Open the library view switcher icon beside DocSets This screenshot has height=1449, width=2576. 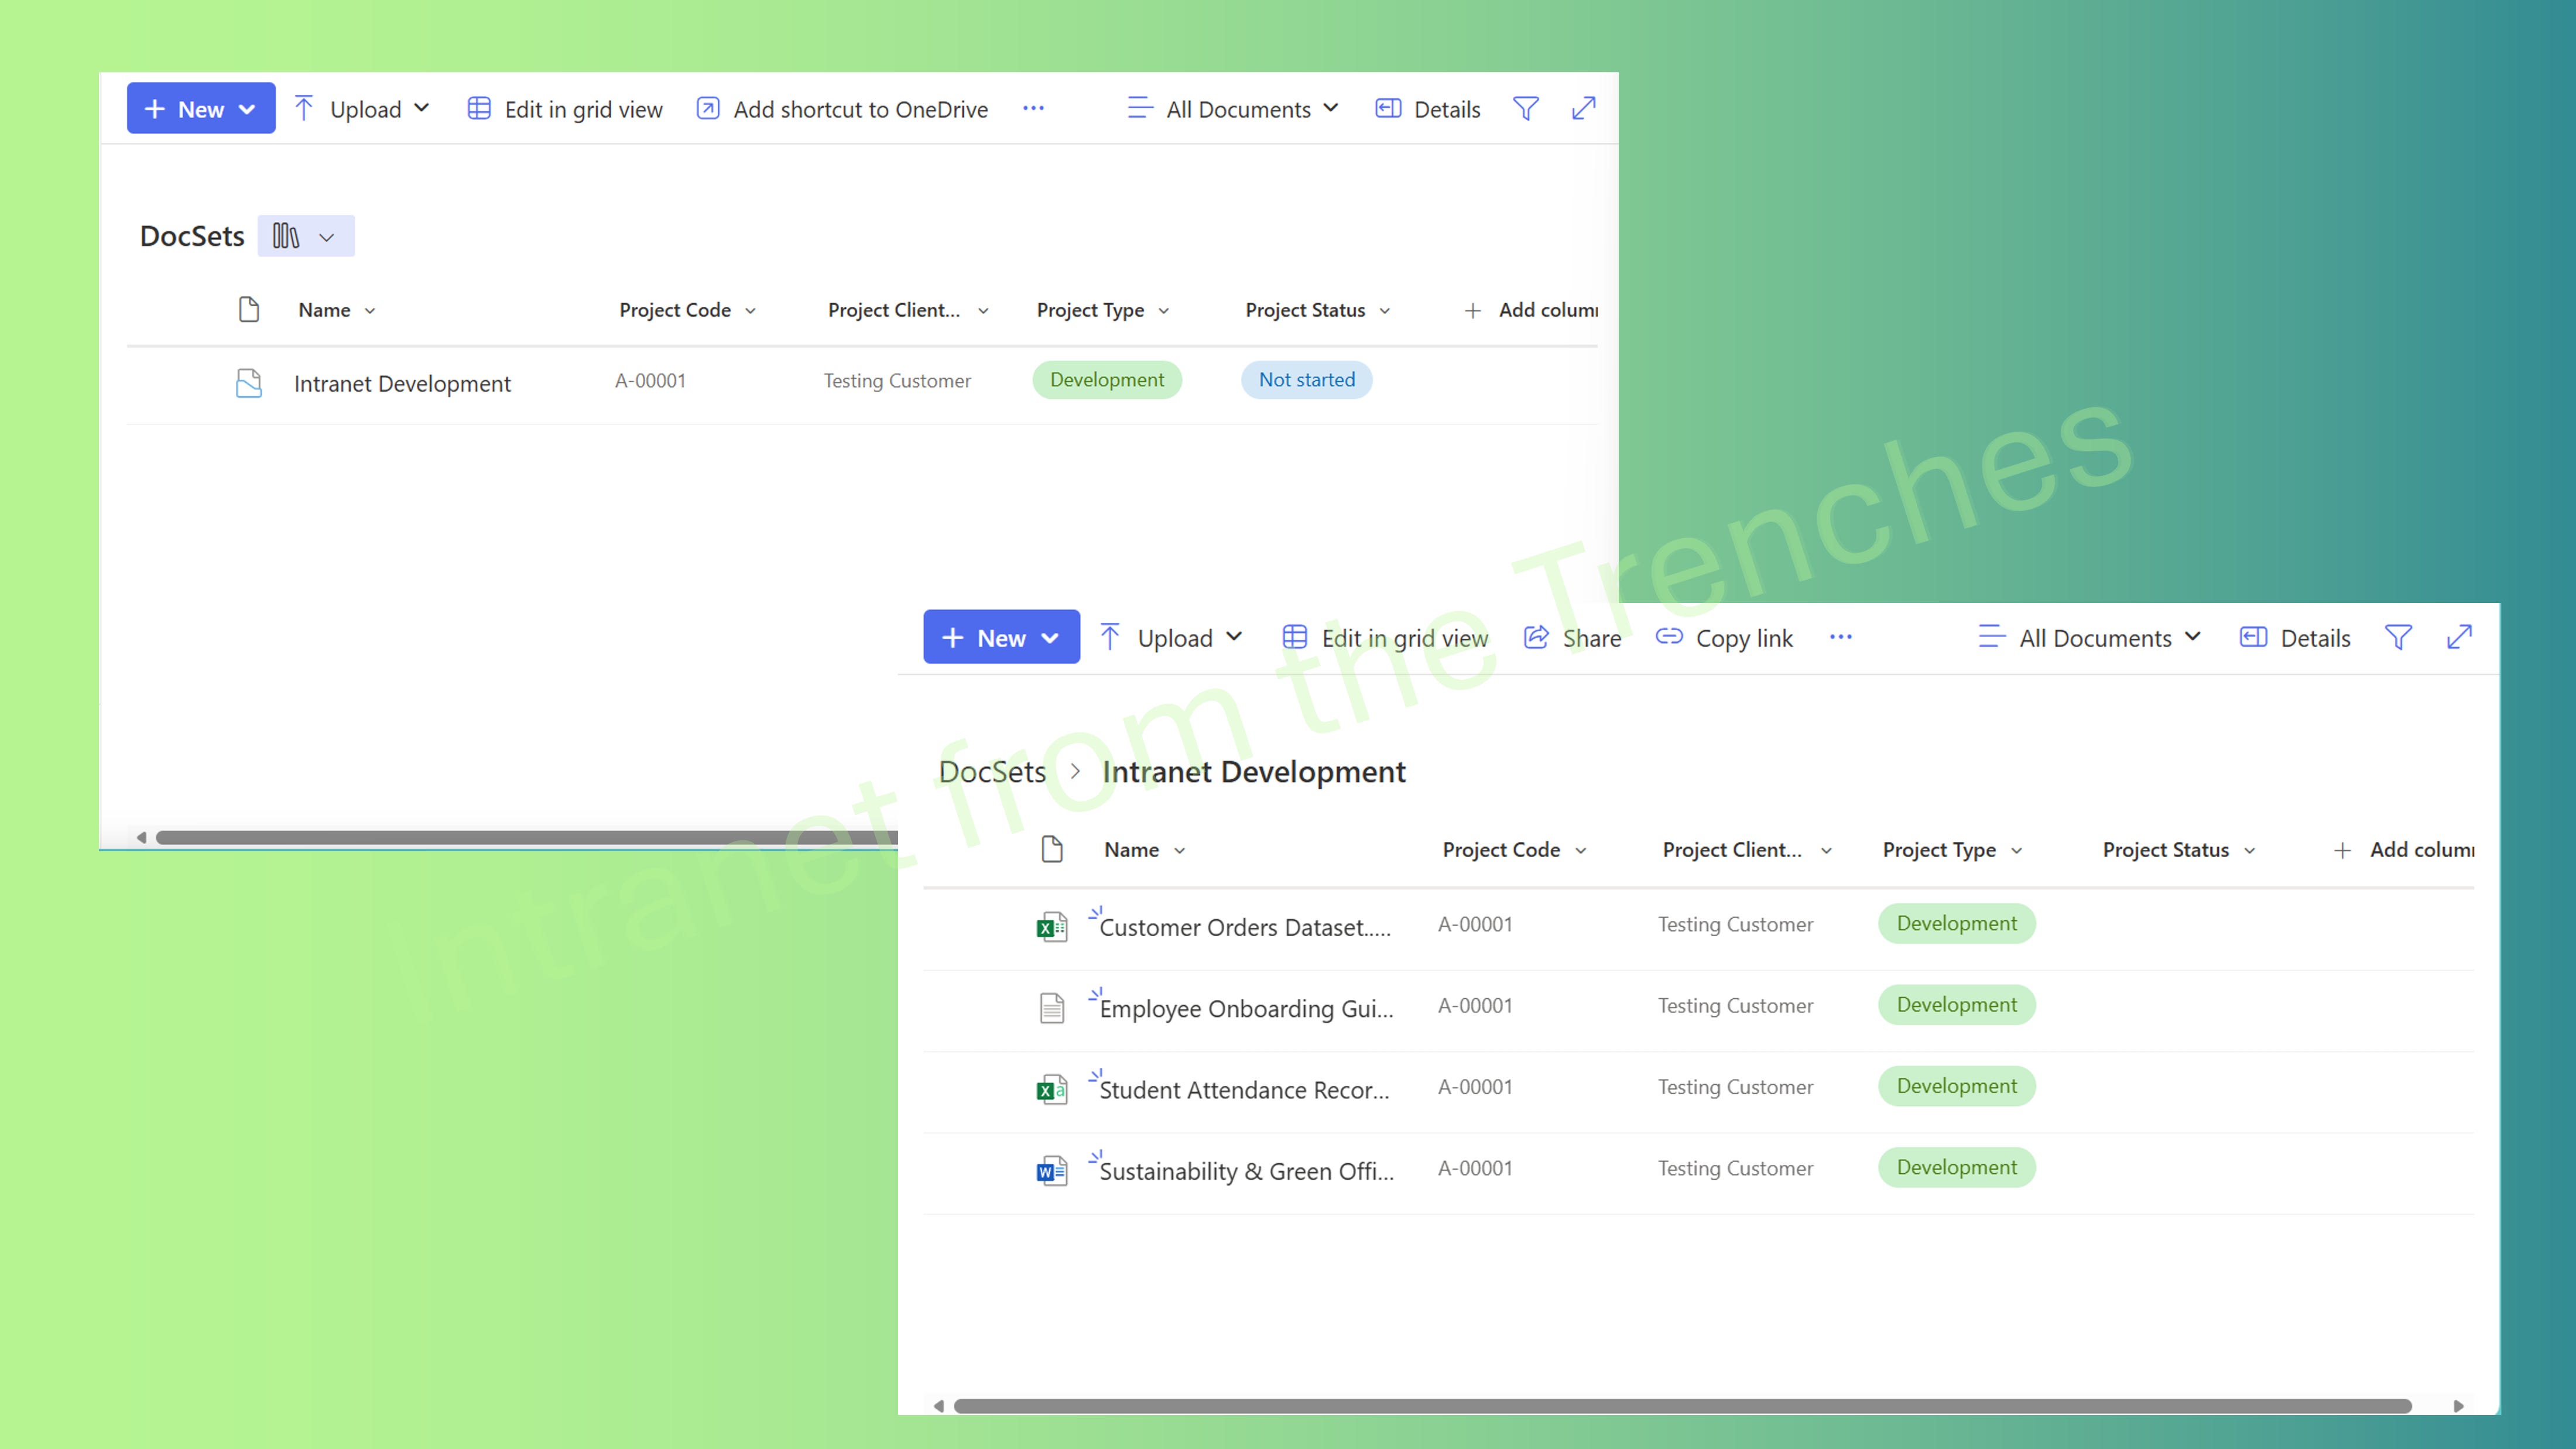[x=305, y=236]
